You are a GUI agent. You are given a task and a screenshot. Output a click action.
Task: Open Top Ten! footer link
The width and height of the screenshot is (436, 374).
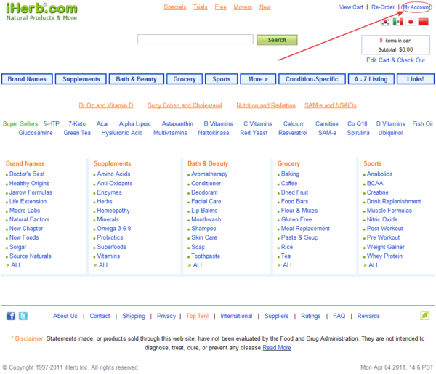click(x=197, y=316)
